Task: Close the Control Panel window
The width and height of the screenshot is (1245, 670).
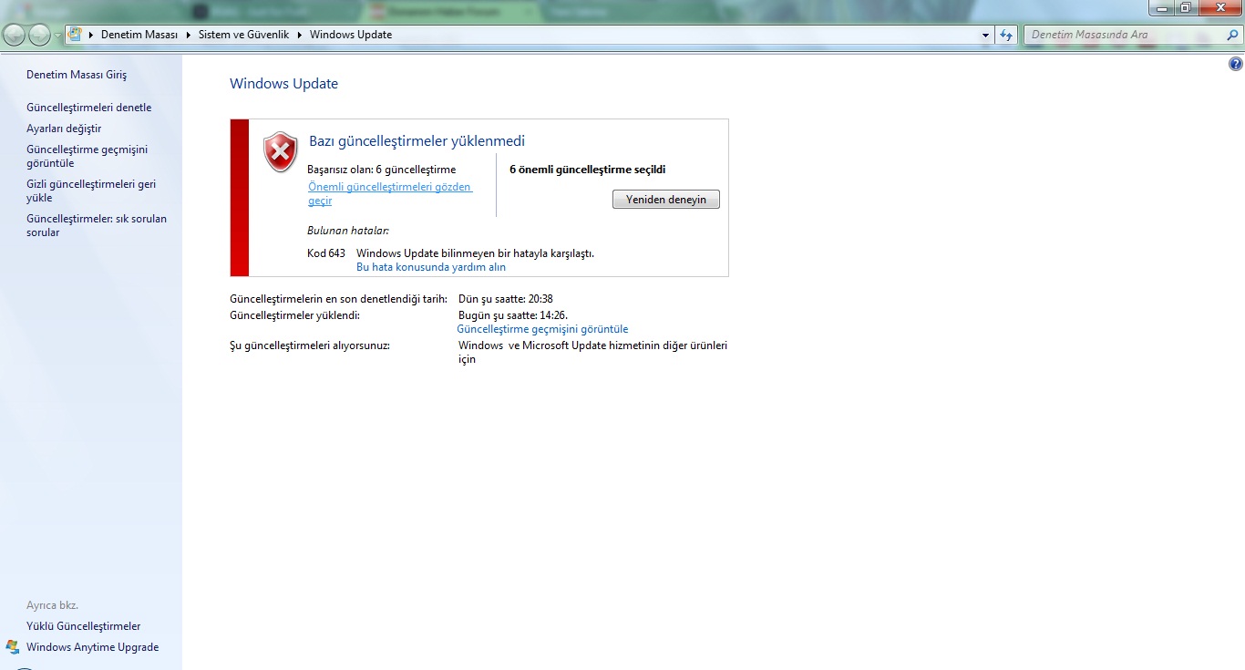Action: tap(1219, 8)
